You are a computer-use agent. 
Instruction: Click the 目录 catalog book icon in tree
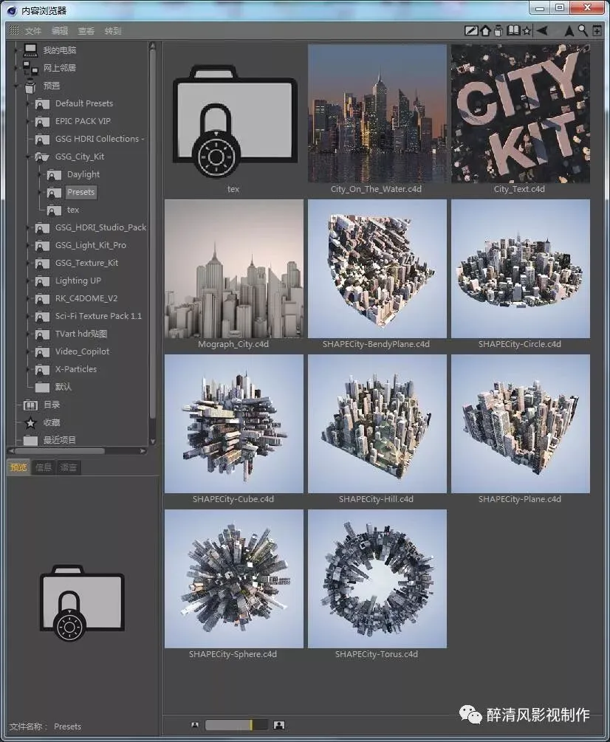click(31, 405)
